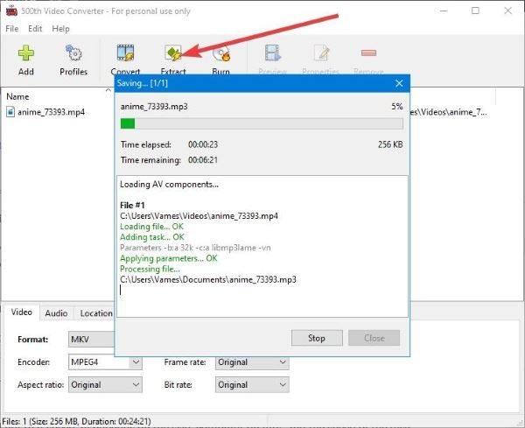
Task: Click the Burn disc icon
Action: pos(221,54)
